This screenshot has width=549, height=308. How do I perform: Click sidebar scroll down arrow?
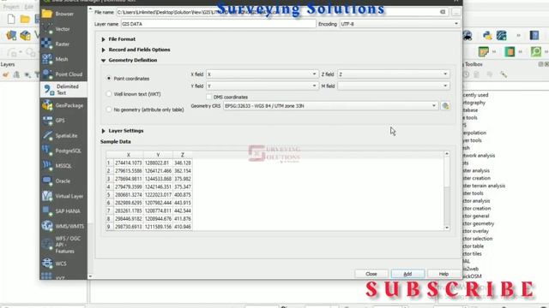tap(90, 276)
